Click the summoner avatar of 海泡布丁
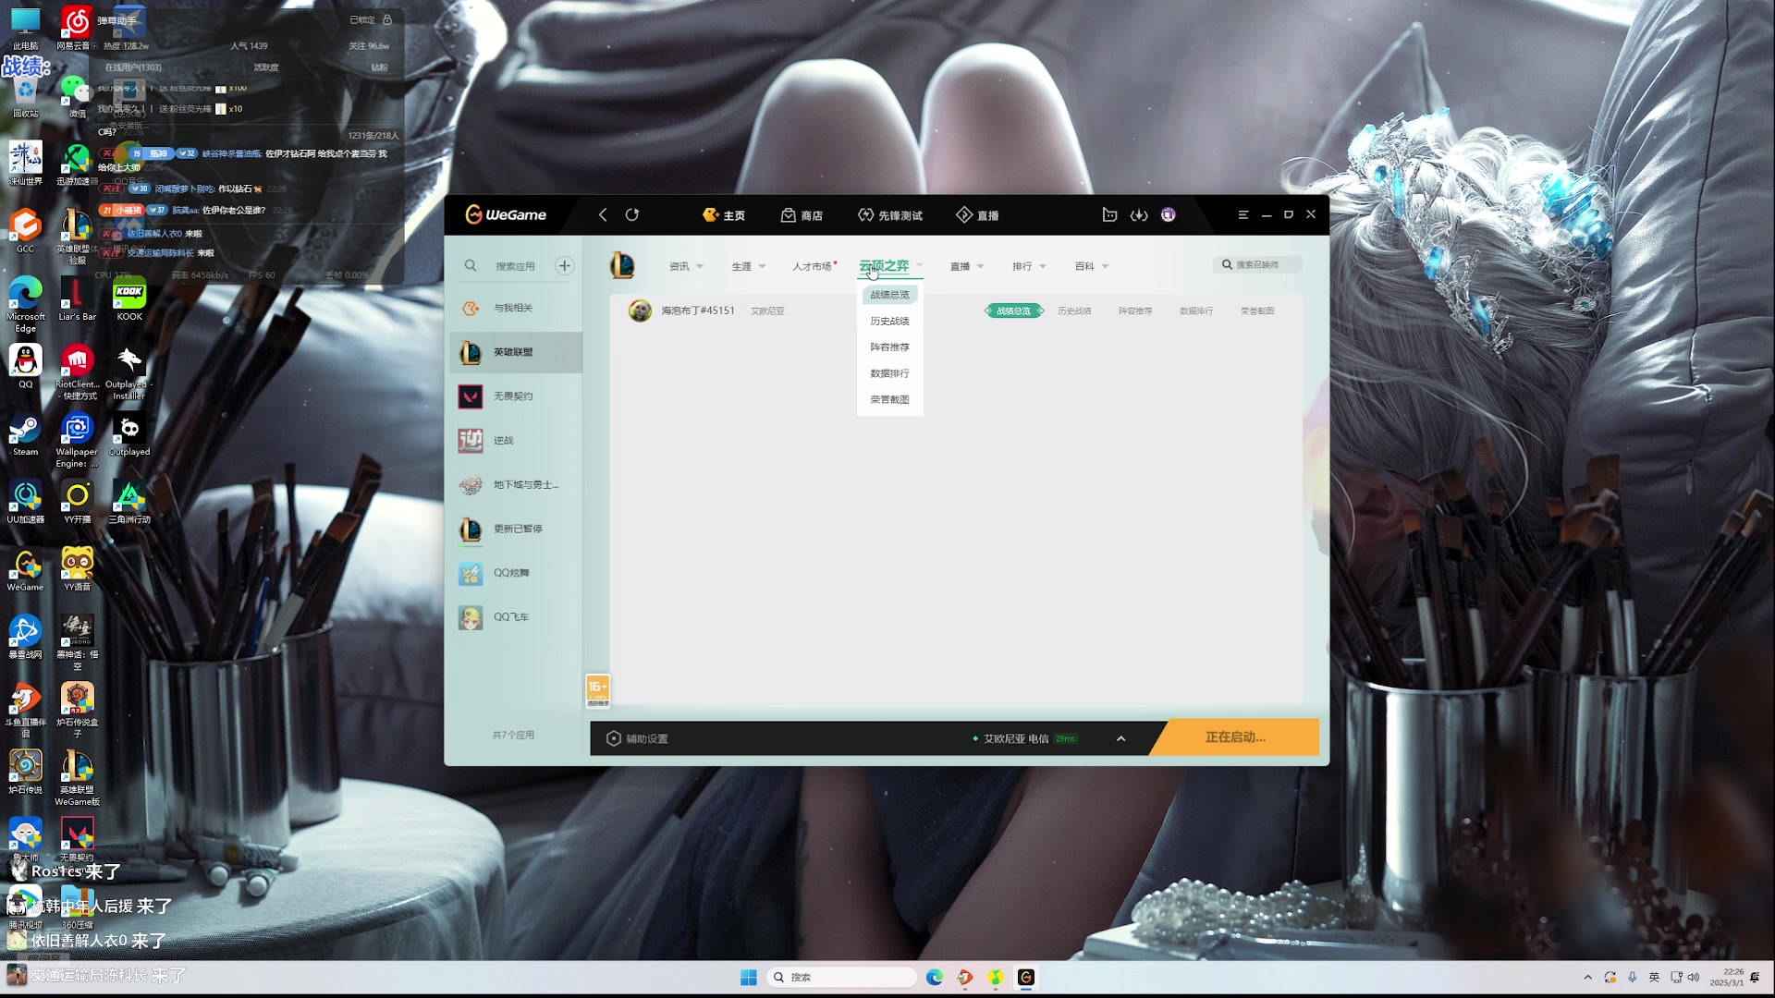The image size is (1775, 998). click(x=640, y=310)
